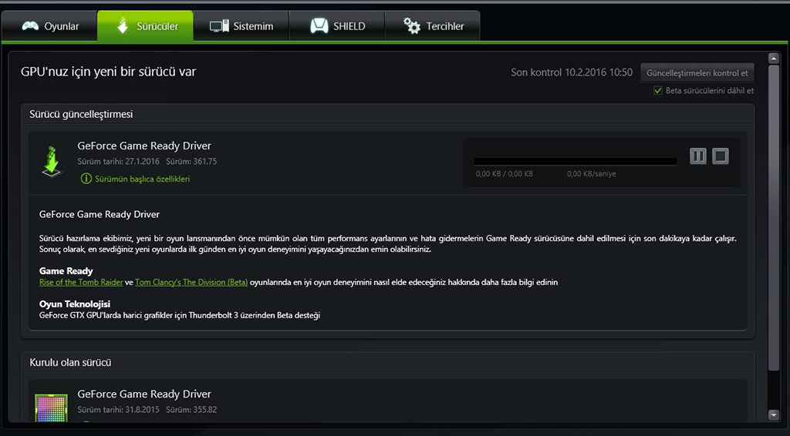Click the Sürüm tarihi: 31.8.2015 text
This screenshot has width=790, height=436.
pos(118,410)
